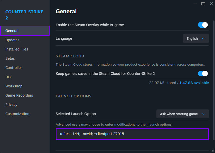This screenshot has width=215, height=153.
Task: Select the Privacy sidebar item
Action: click(x=11, y=105)
